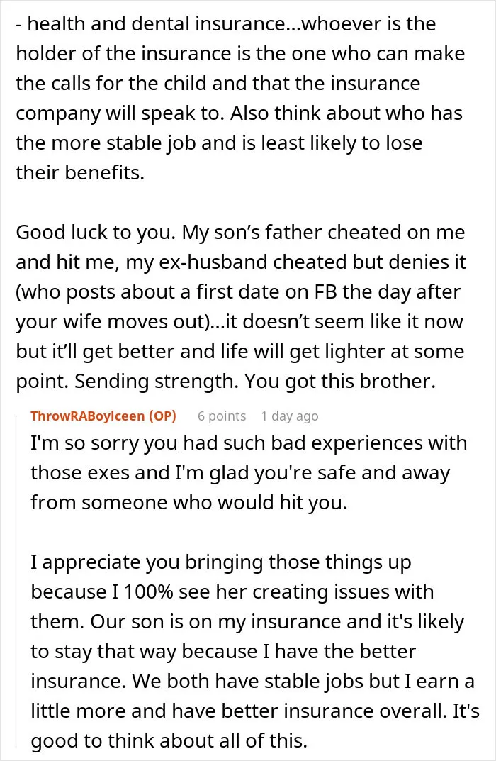Click the line 'from someone who would hit you.'

tap(189, 502)
